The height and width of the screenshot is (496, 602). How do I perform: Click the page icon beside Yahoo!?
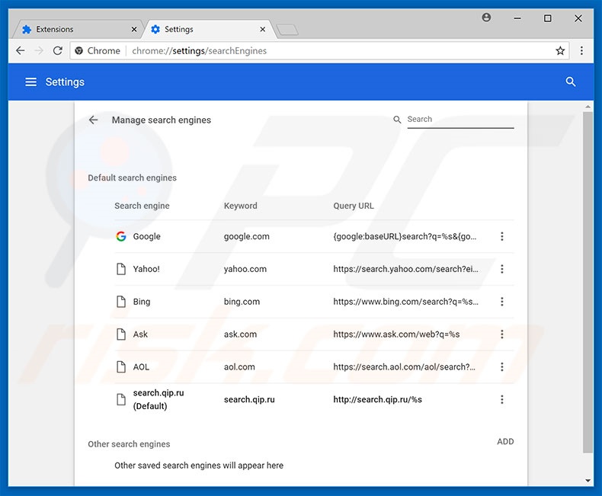(x=121, y=269)
